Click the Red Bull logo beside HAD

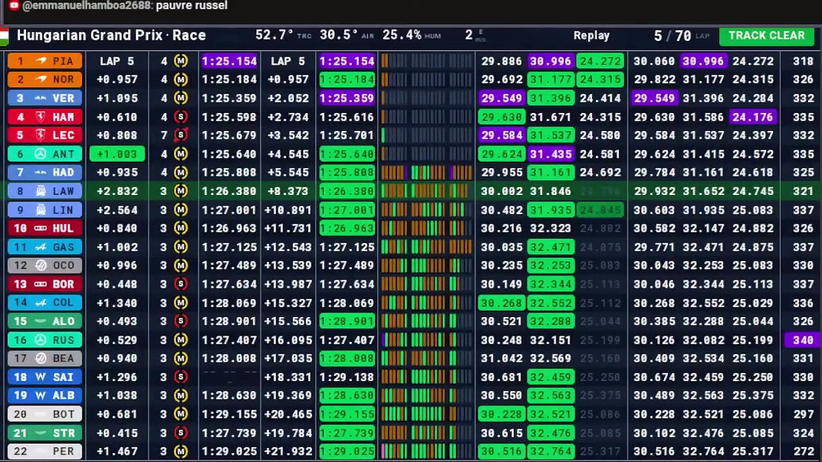coord(41,173)
